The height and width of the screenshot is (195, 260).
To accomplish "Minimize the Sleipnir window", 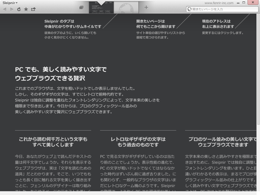I will click(238, 3).
